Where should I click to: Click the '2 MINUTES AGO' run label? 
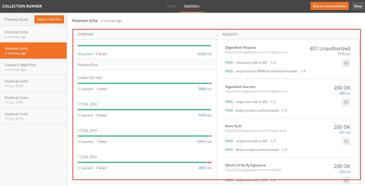pos(90,78)
